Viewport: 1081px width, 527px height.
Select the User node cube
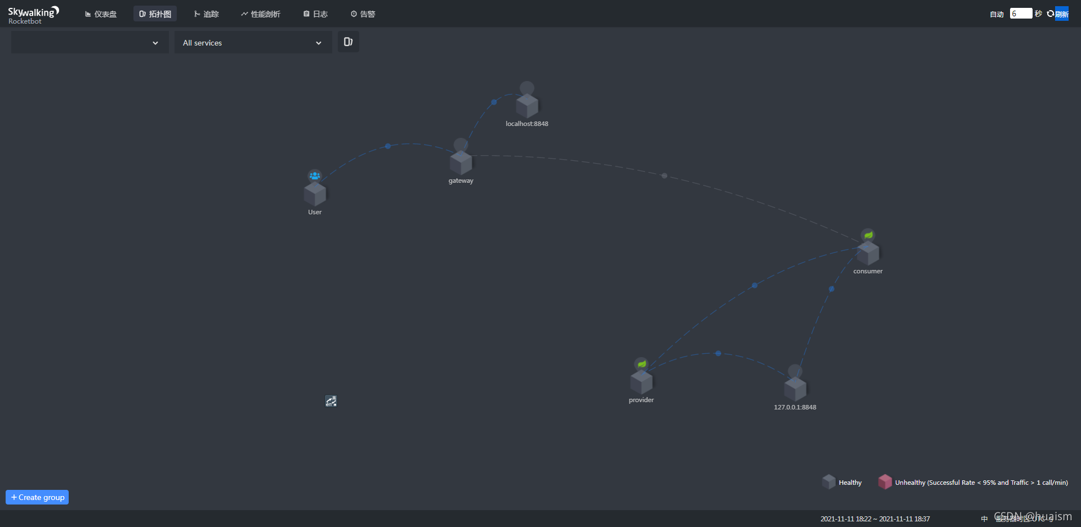[315, 194]
